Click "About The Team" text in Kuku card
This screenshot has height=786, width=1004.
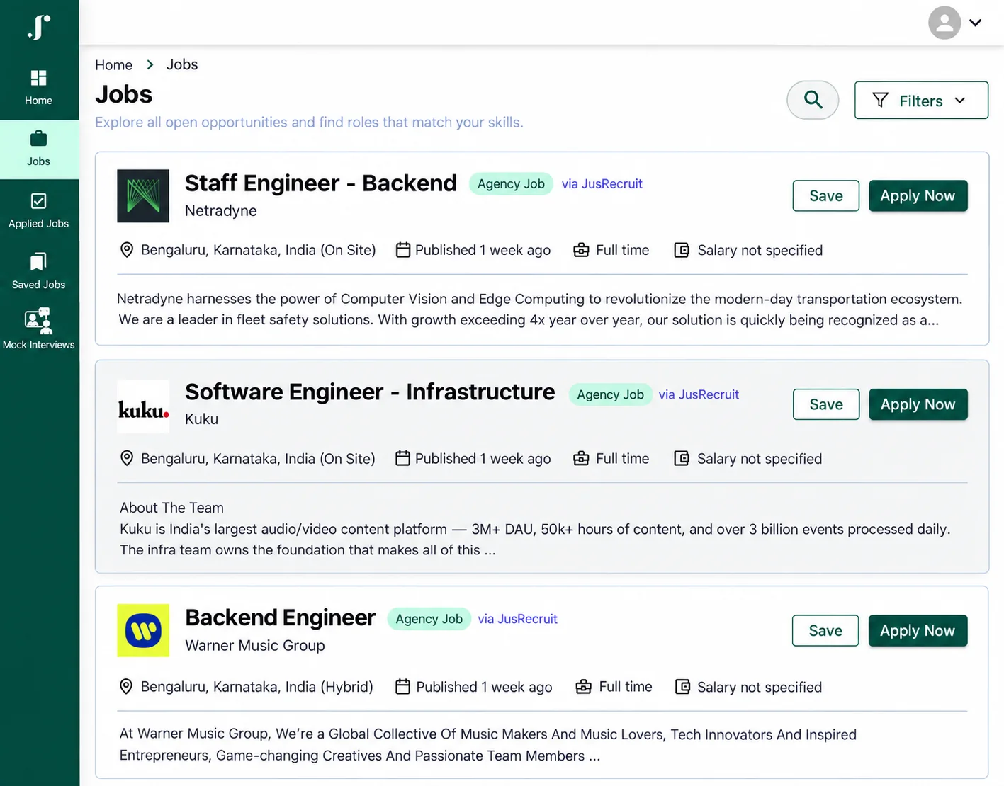(171, 508)
